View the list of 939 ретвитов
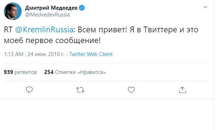This screenshot has height=130, width=221. 20,72
